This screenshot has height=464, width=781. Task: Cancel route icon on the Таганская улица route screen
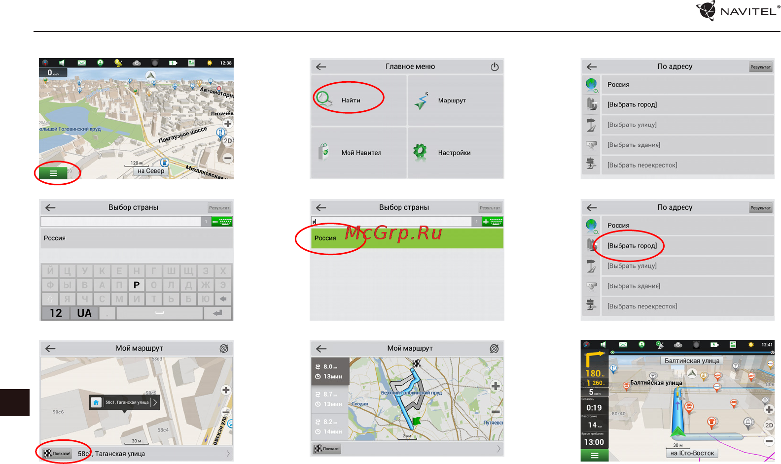coord(224,348)
